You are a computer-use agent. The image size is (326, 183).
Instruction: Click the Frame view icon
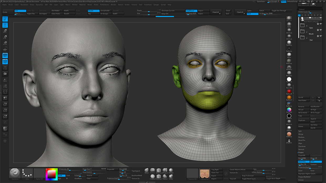click(5, 68)
